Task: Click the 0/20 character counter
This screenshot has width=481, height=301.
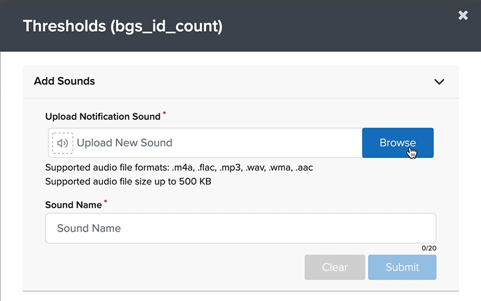Action: pyautogui.click(x=429, y=248)
